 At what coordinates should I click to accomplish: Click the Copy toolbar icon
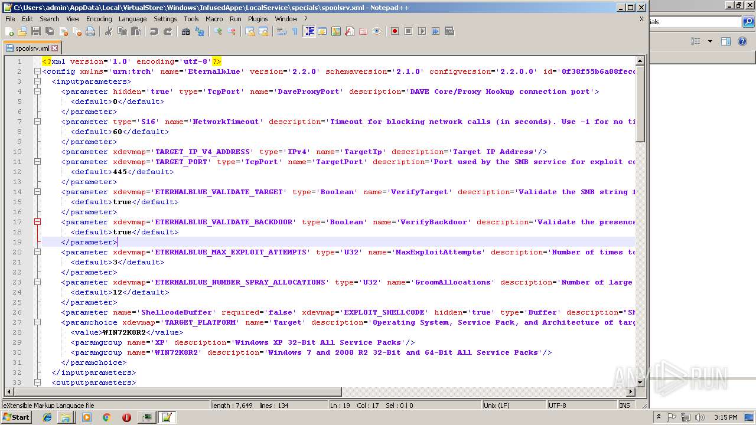click(122, 31)
